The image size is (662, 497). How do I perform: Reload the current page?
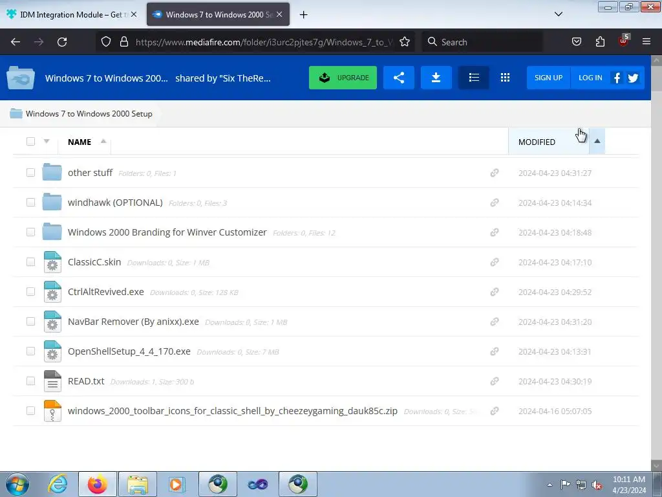tap(62, 42)
